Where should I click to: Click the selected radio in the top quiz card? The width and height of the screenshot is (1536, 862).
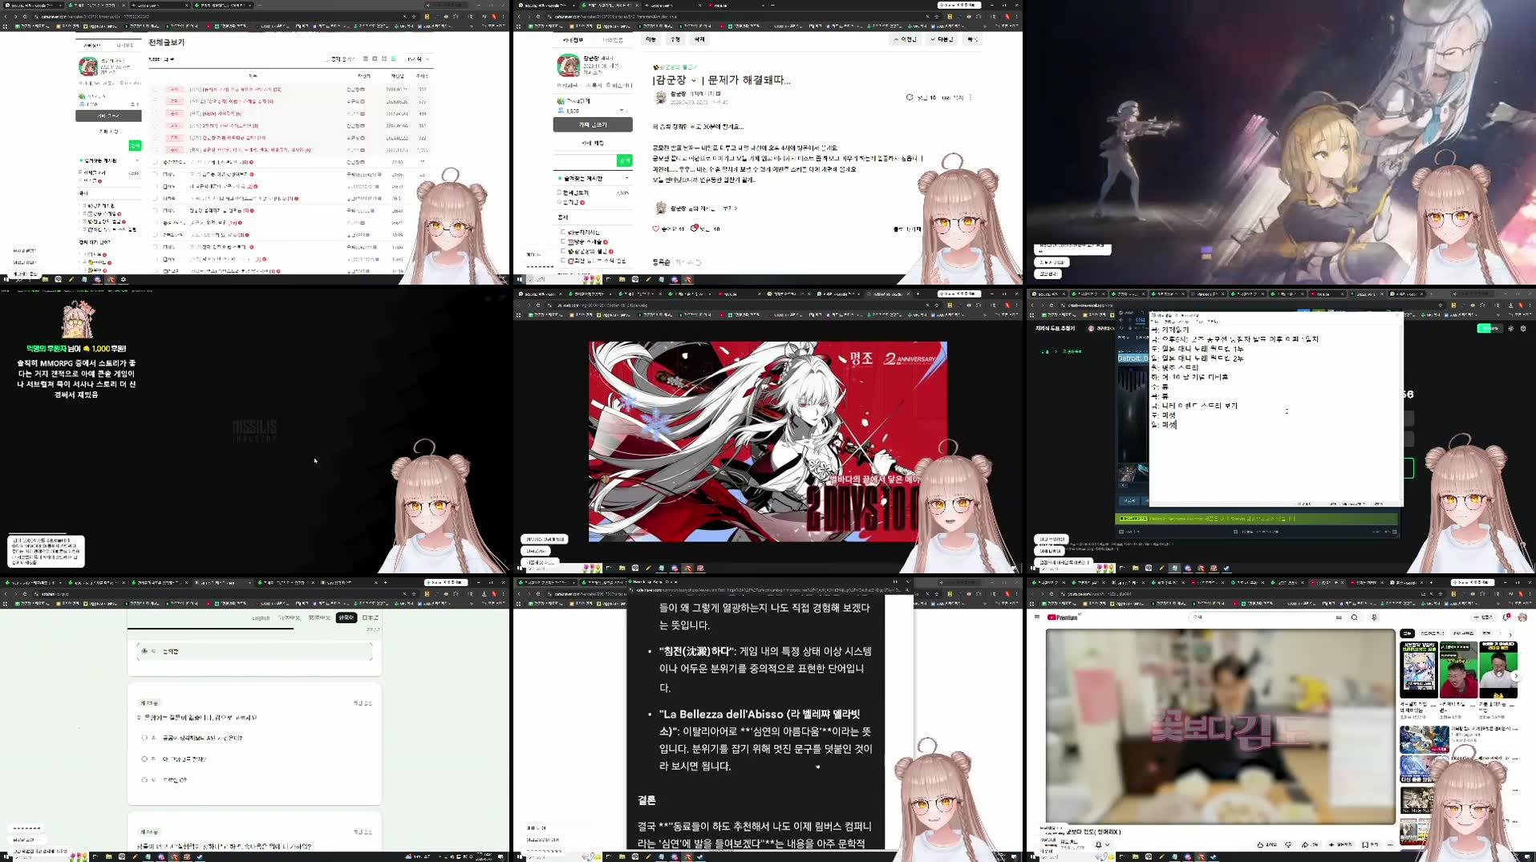coord(144,651)
